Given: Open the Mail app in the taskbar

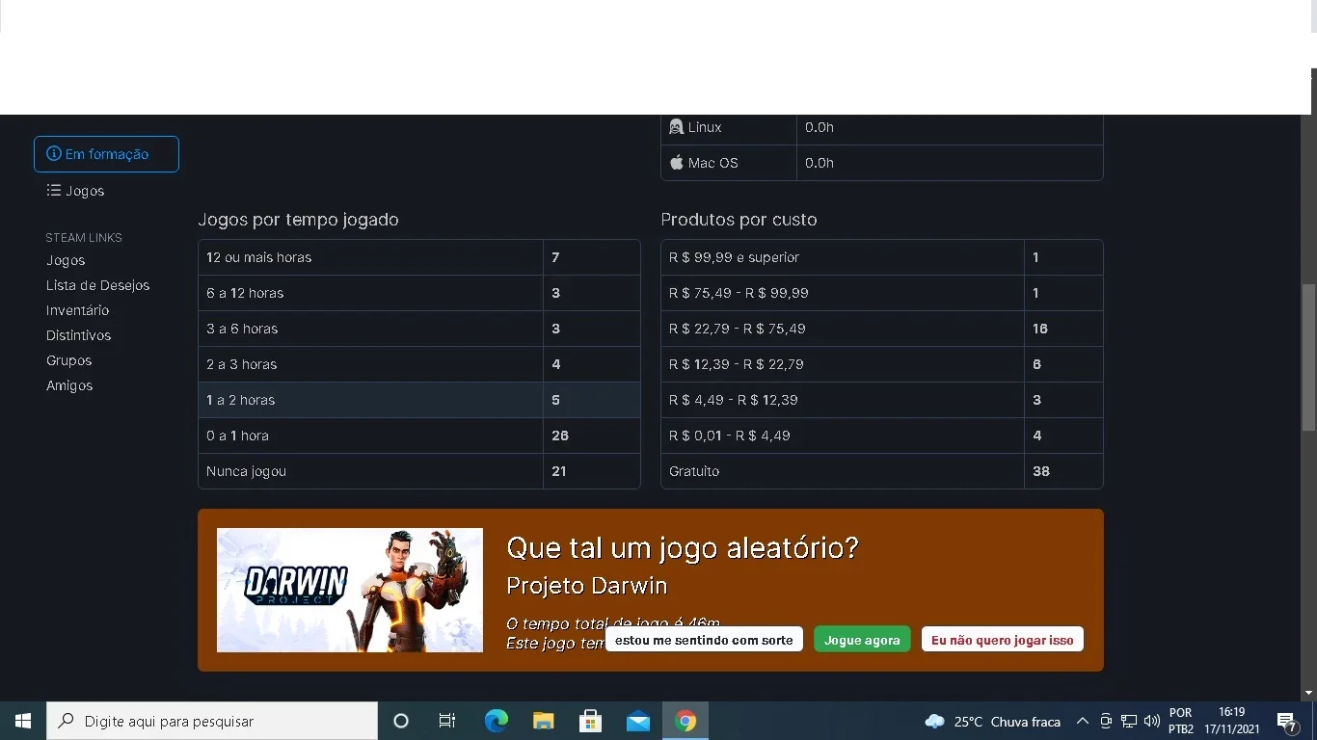Looking at the screenshot, I should [637, 721].
